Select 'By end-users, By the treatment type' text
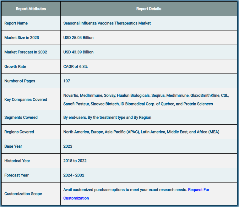 (94, 117)
